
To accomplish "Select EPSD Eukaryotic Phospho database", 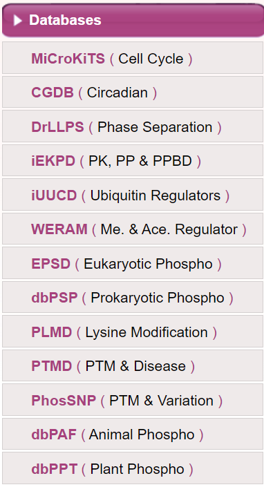I will click(133, 263).
